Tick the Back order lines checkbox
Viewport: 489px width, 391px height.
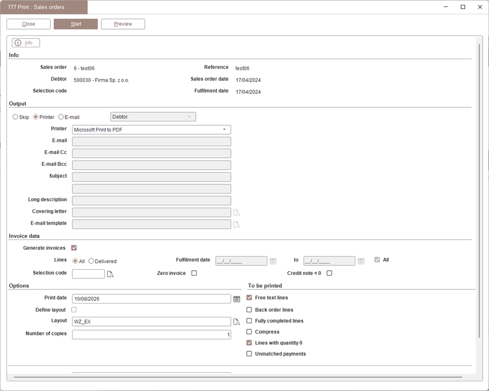click(249, 310)
